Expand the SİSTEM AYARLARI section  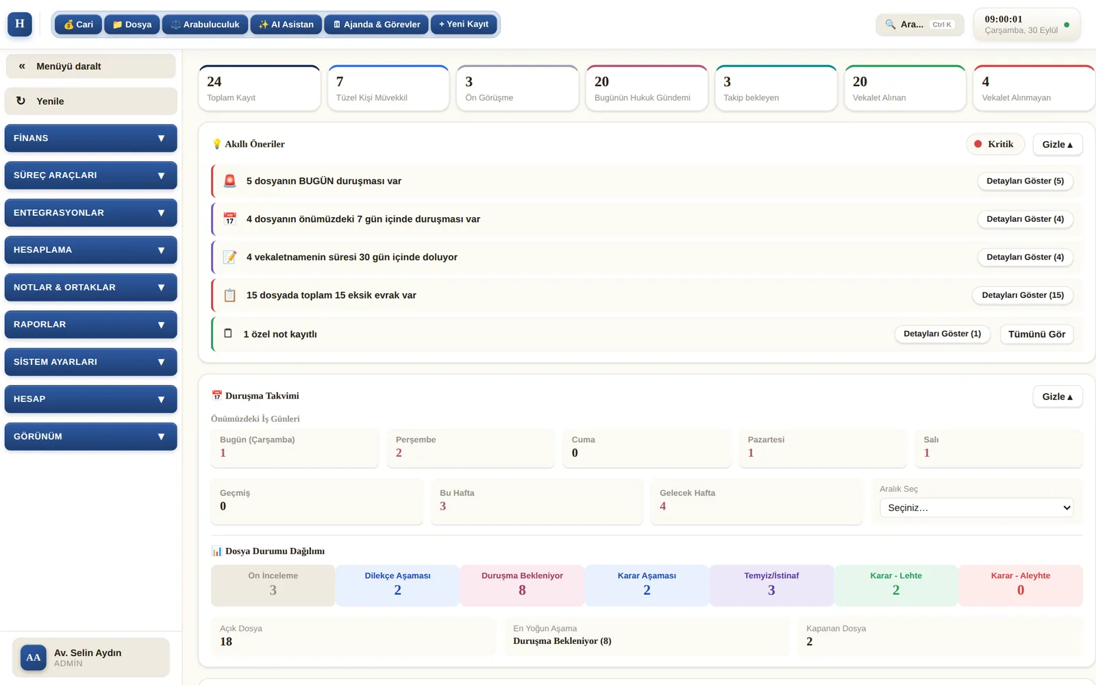(90, 362)
